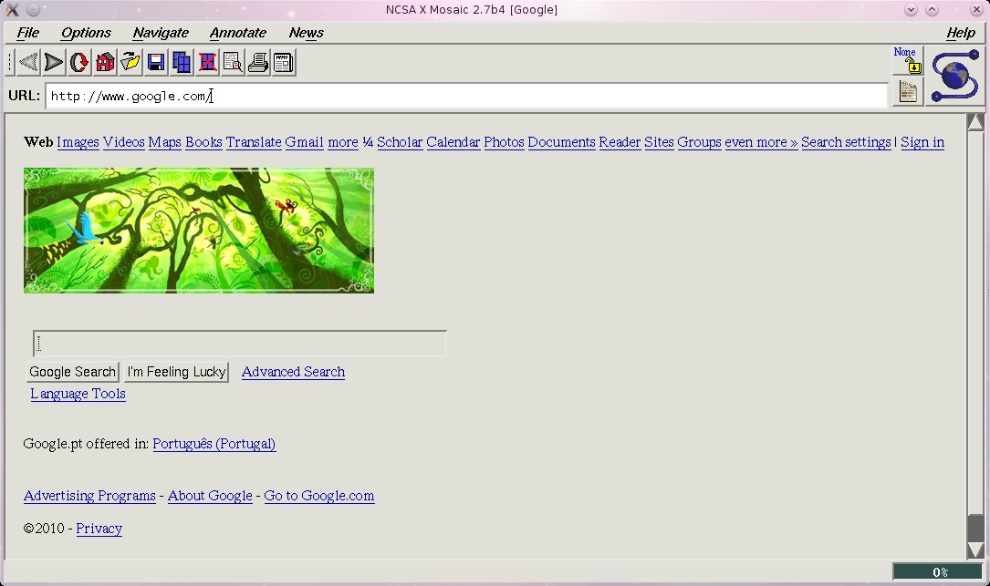Click the scrollbar down arrow
This screenshot has width=990, height=586.
[975, 550]
